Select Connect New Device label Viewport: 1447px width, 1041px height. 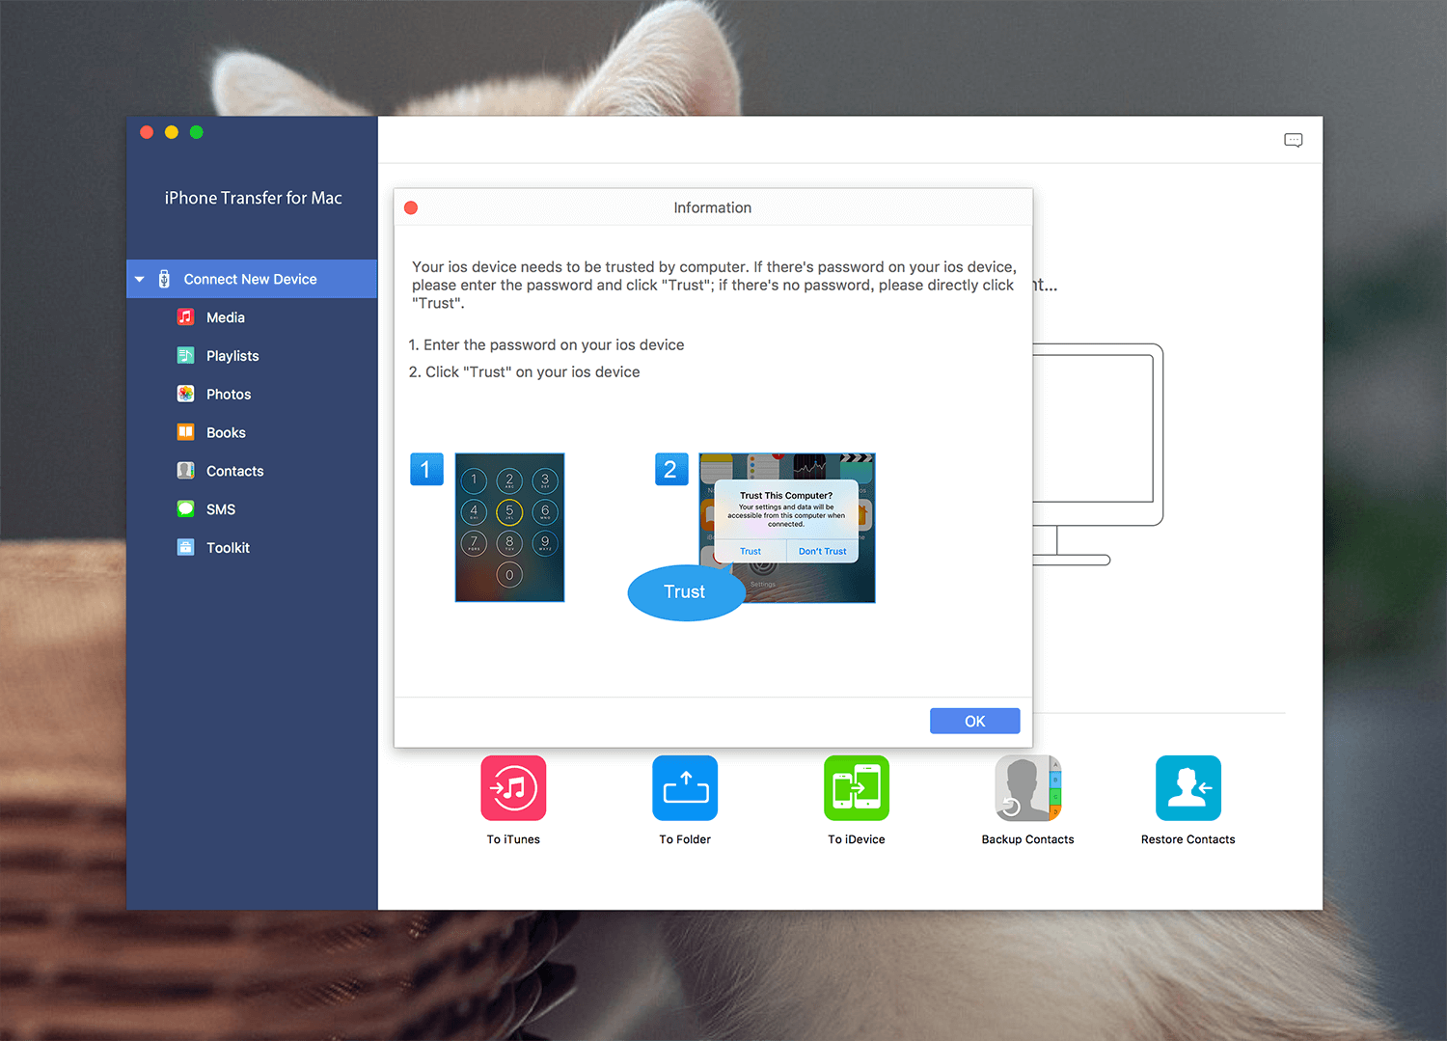pos(250,279)
